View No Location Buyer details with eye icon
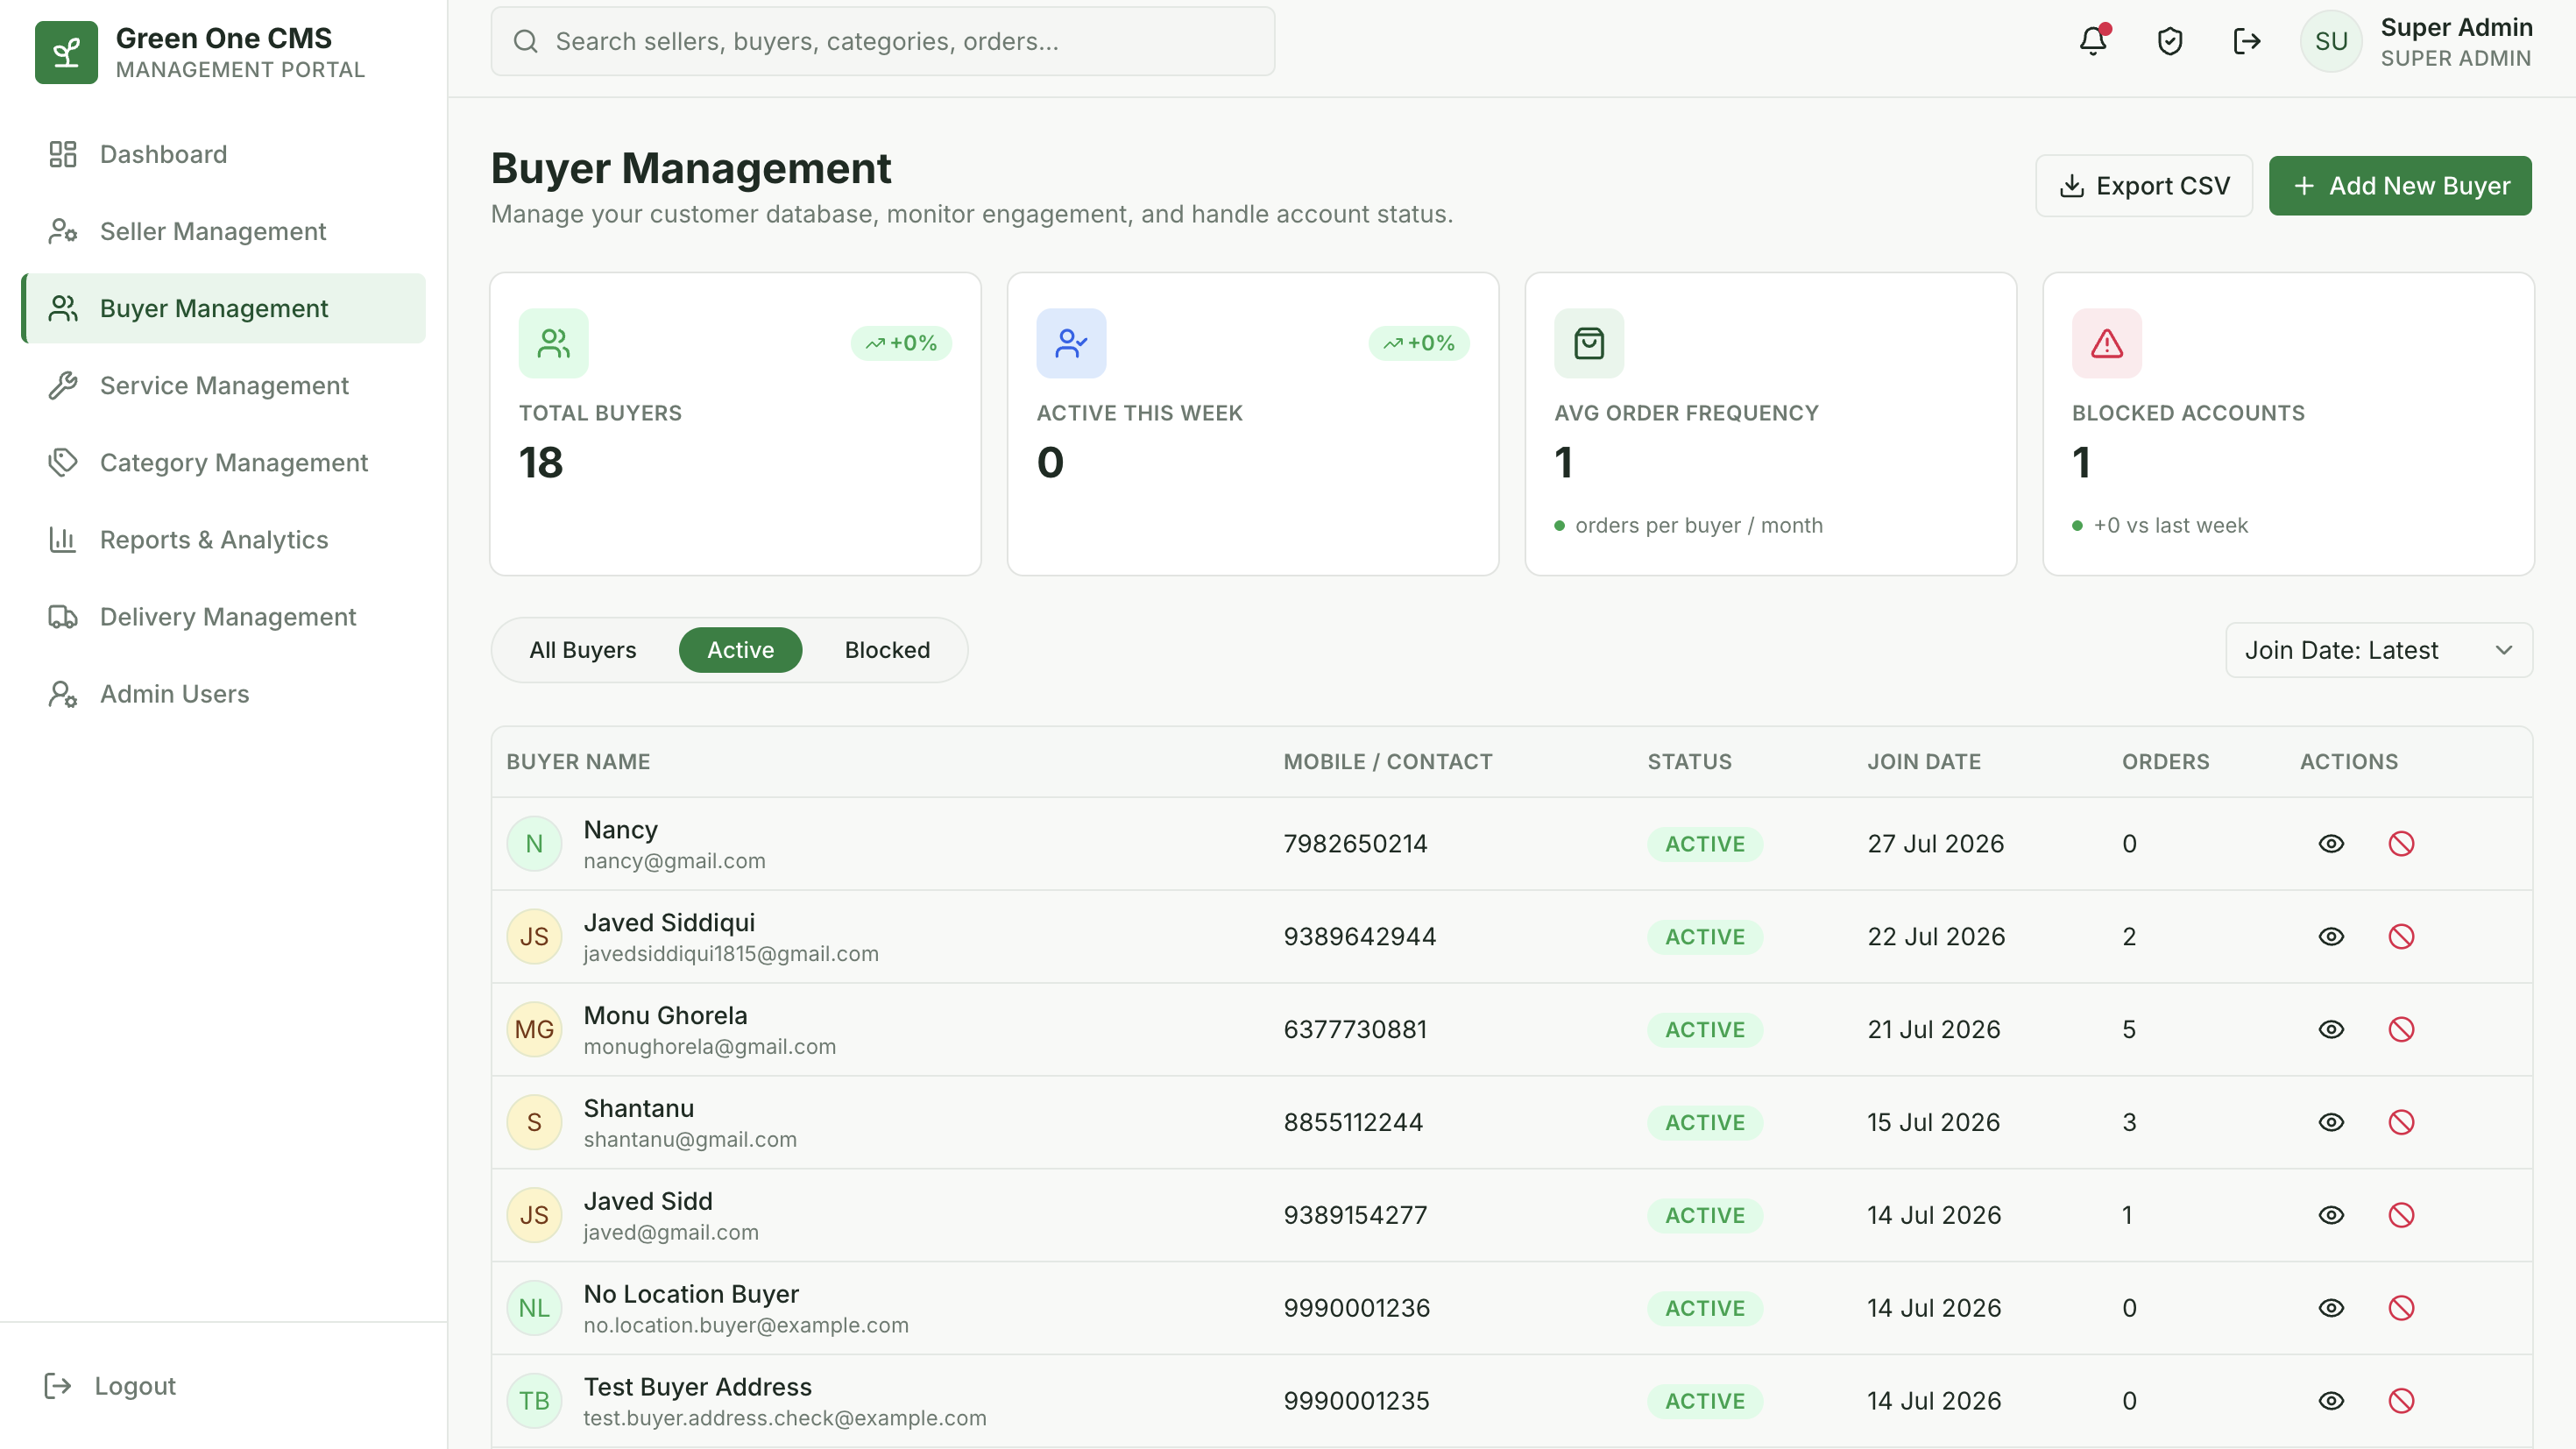Image resolution: width=2576 pixels, height=1449 pixels. coord(2331,1308)
